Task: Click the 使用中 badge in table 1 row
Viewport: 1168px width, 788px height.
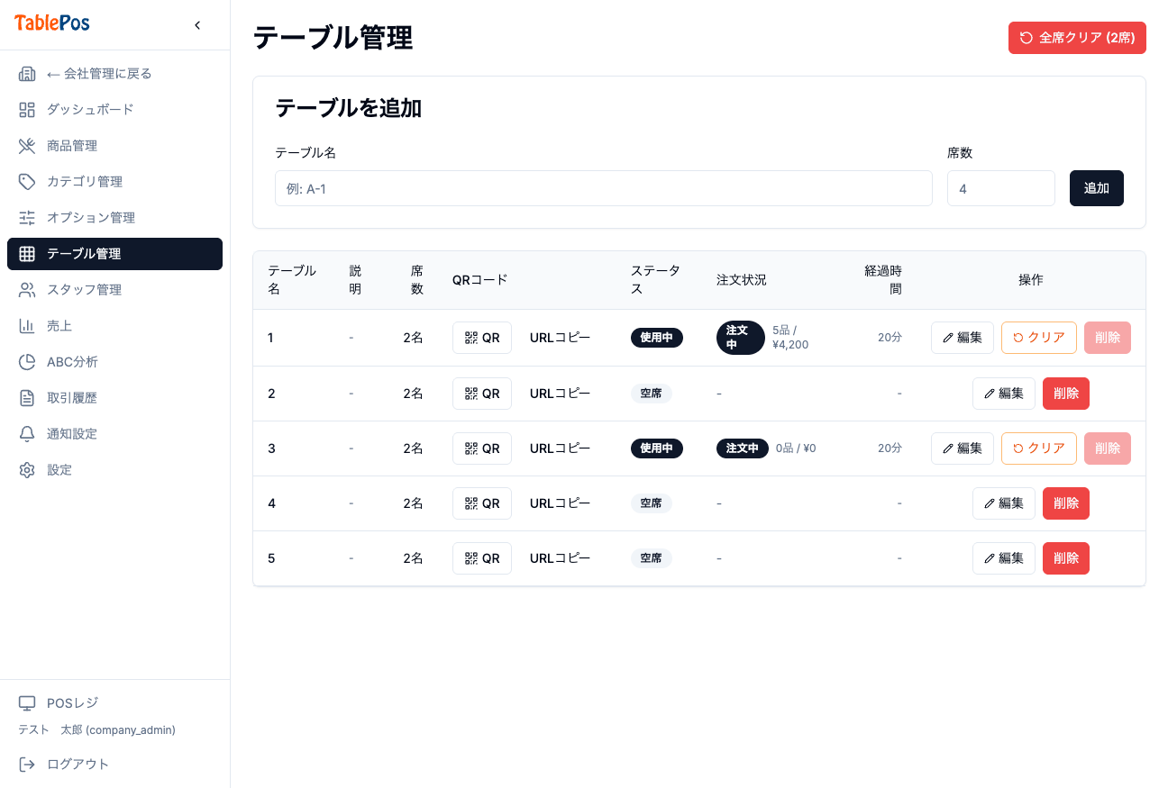Action: (x=657, y=338)
